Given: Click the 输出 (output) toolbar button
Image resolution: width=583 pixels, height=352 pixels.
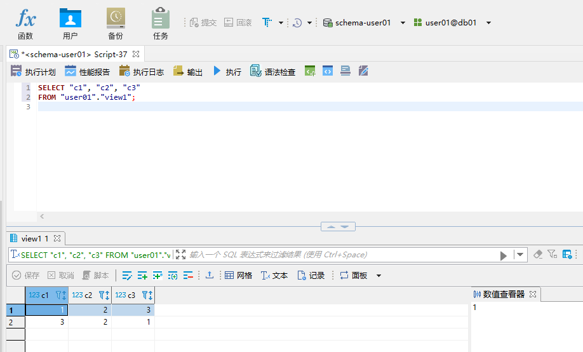Looking at the screenshot, I should click(x=187, y=72).
